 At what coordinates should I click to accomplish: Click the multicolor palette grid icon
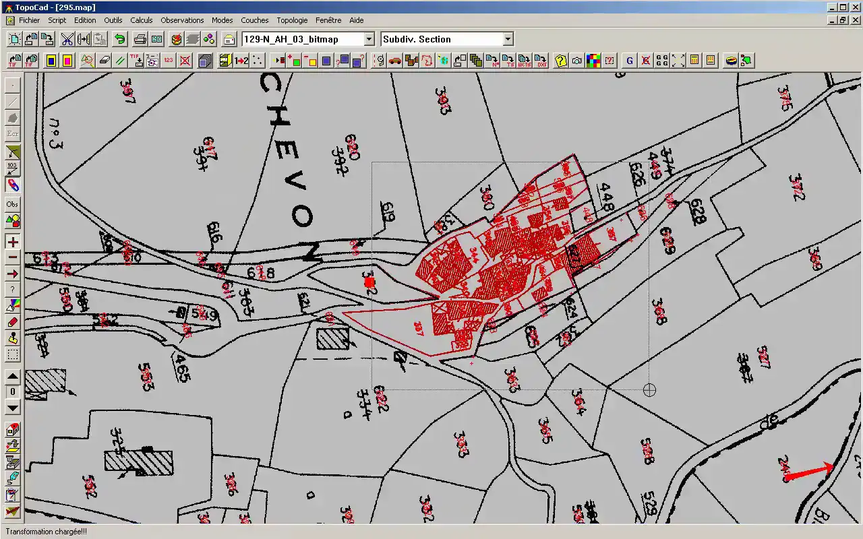tap(593, 61)
